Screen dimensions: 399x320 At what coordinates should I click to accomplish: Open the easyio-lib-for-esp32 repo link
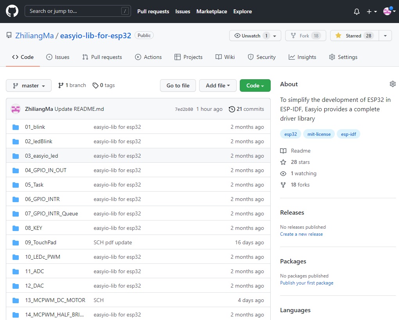coord(95,36)
